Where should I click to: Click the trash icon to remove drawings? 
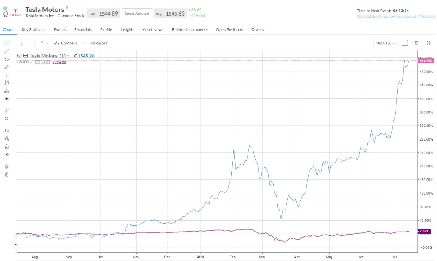pos(6,175)
